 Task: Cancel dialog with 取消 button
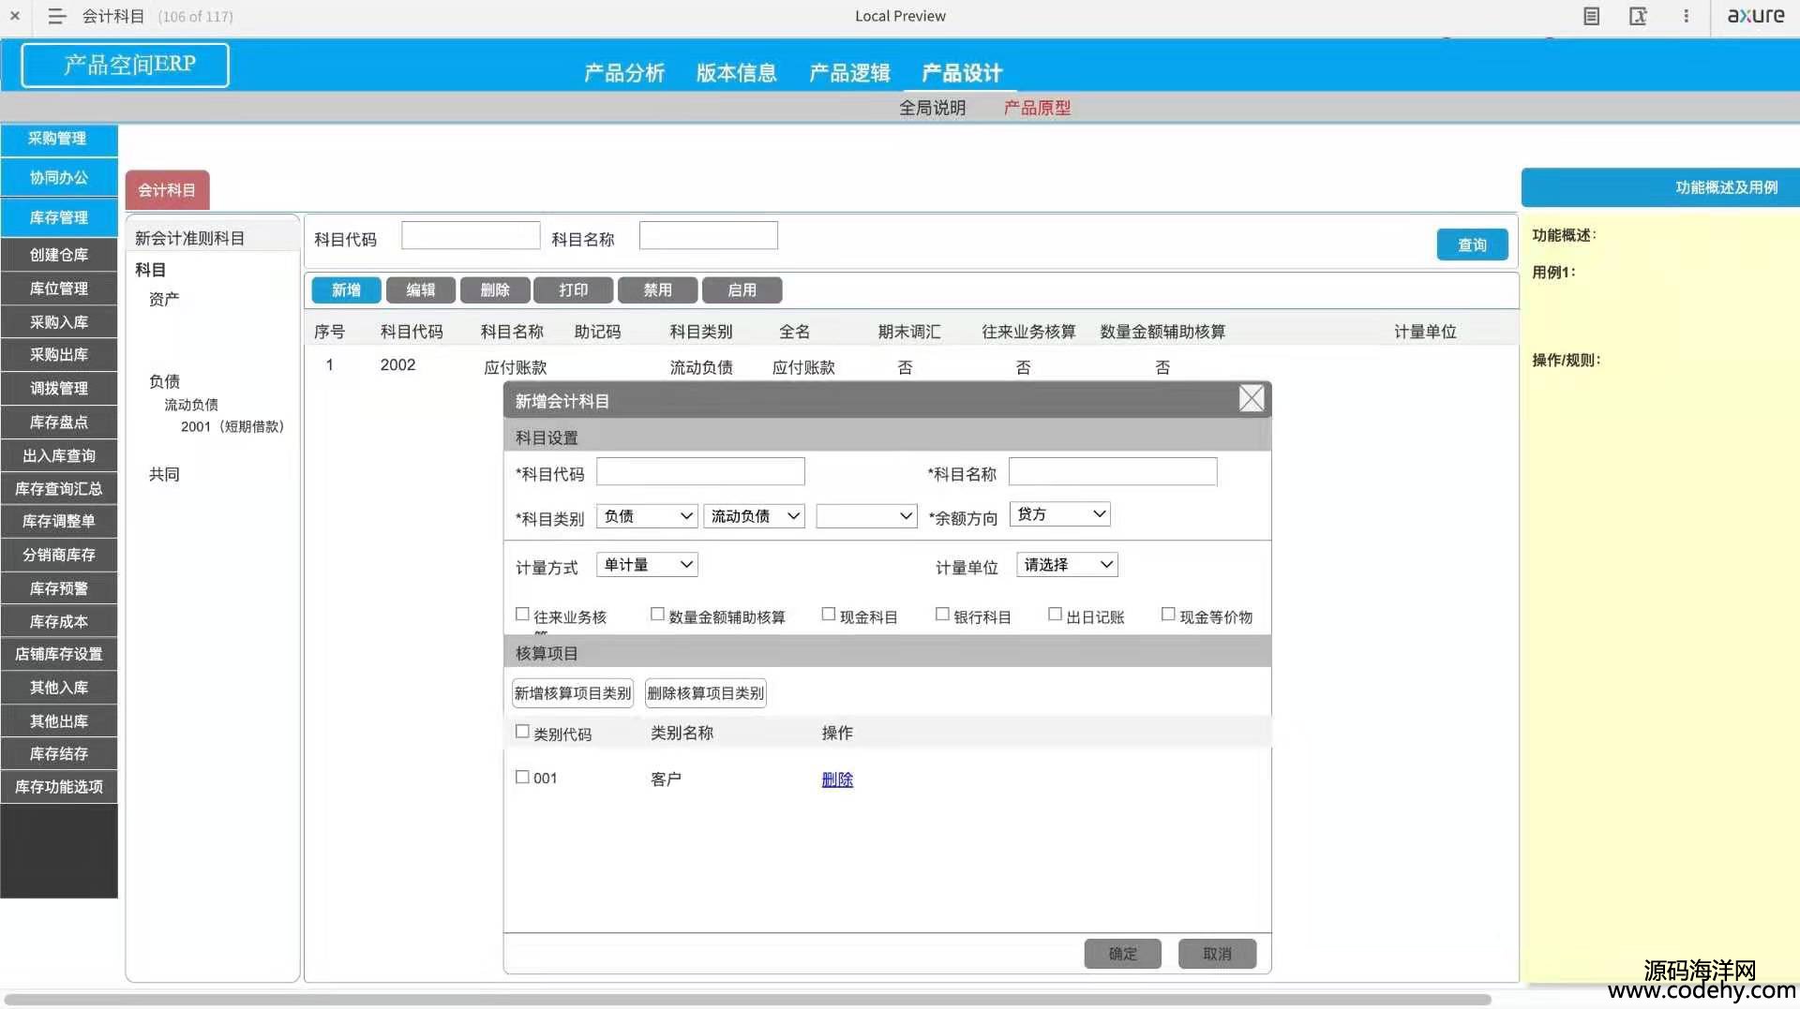[x=1217, y=954]
